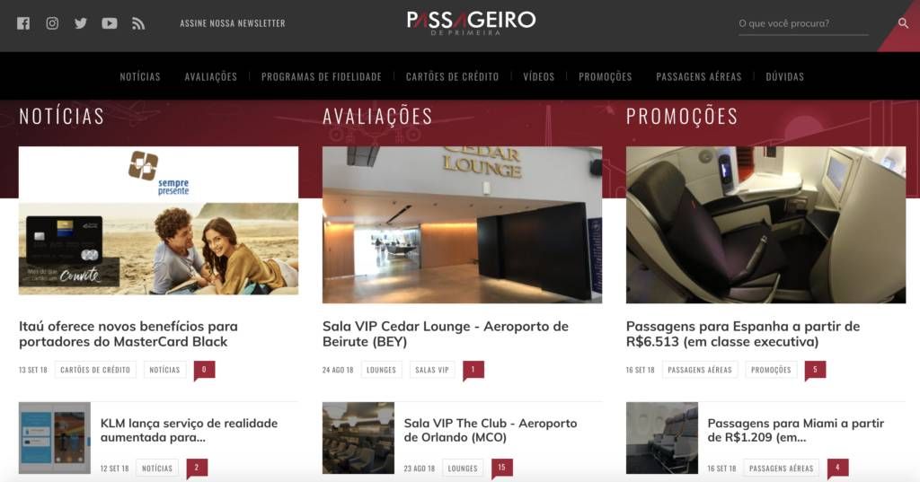Open the RSS feed icon
Screen dimensions: 920x482
[137, 23]
